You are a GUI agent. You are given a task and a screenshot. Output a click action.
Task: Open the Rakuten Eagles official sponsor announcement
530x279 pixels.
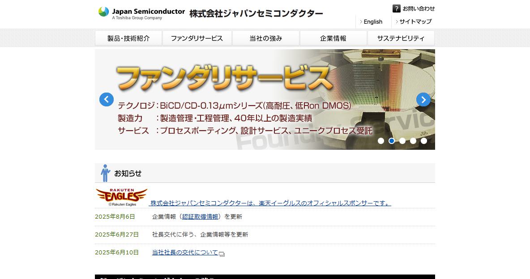(270, 203)
